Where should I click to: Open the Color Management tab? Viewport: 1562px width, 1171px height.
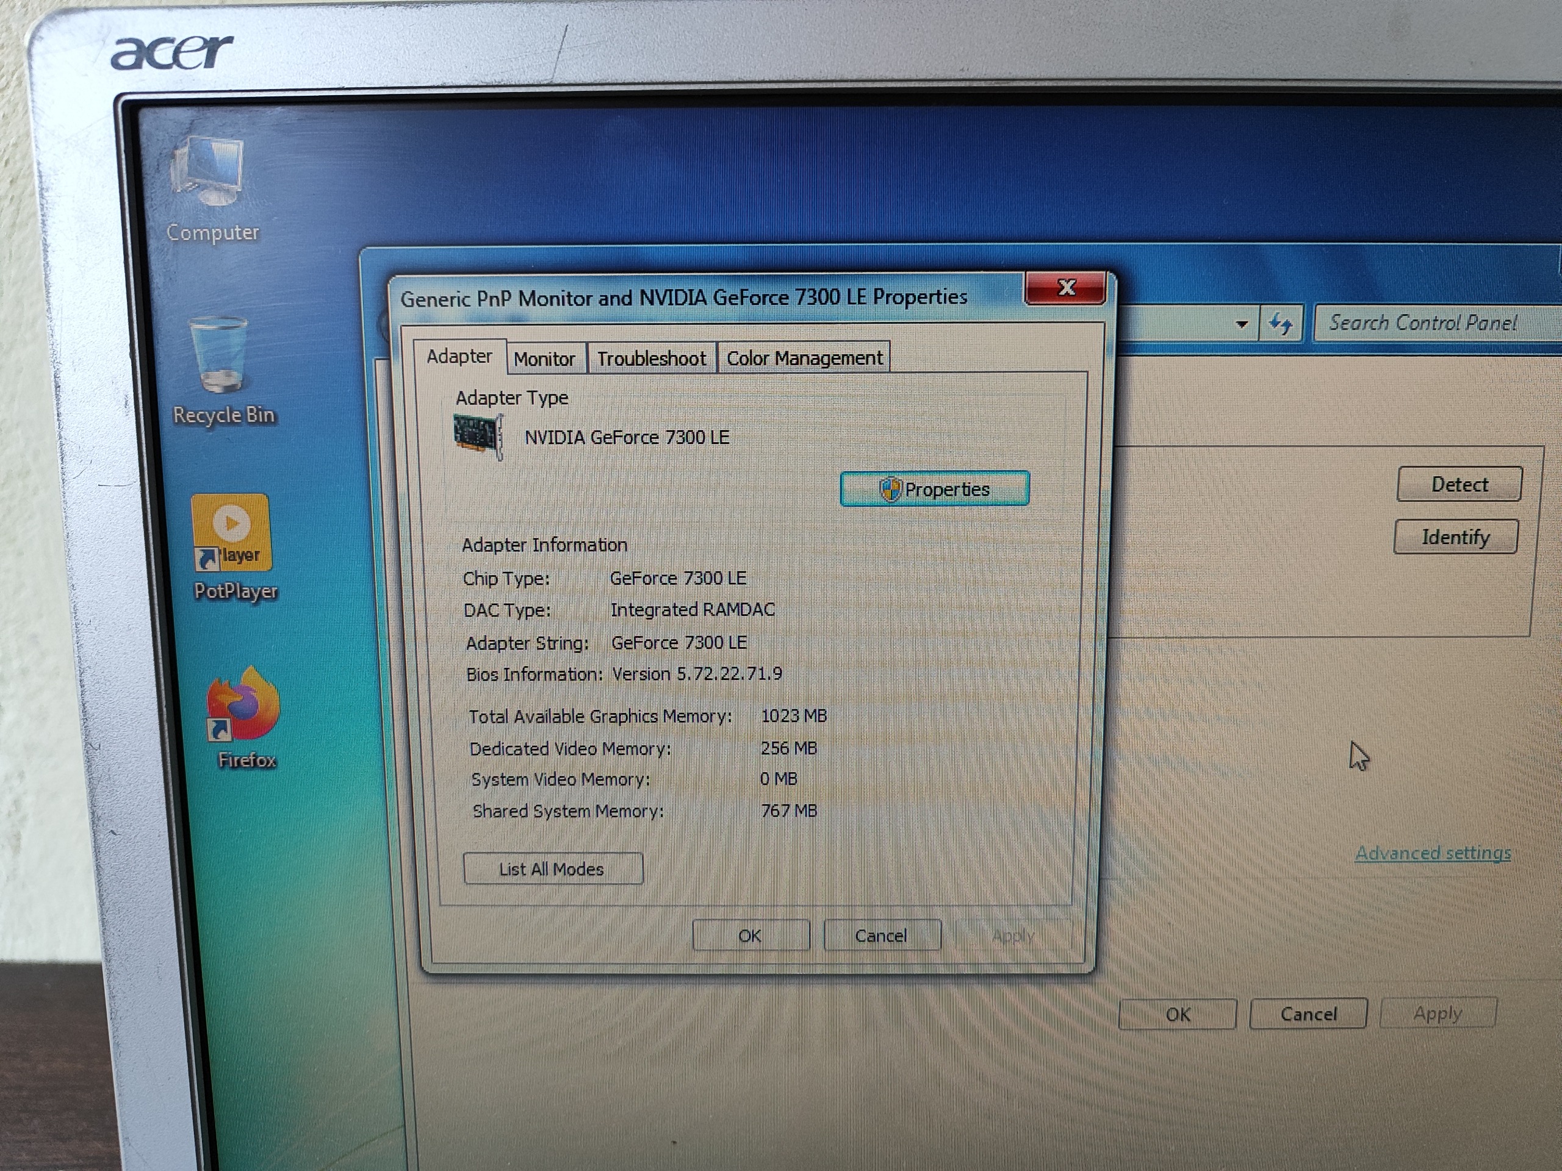pos(804,359)
